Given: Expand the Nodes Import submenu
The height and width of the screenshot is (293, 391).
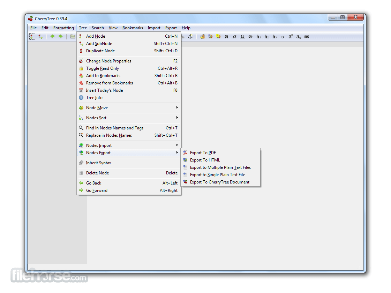Looking at the screenshot, I should 129,145.
